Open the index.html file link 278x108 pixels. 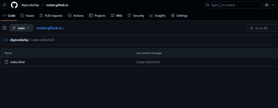click(x=17, y=62)
